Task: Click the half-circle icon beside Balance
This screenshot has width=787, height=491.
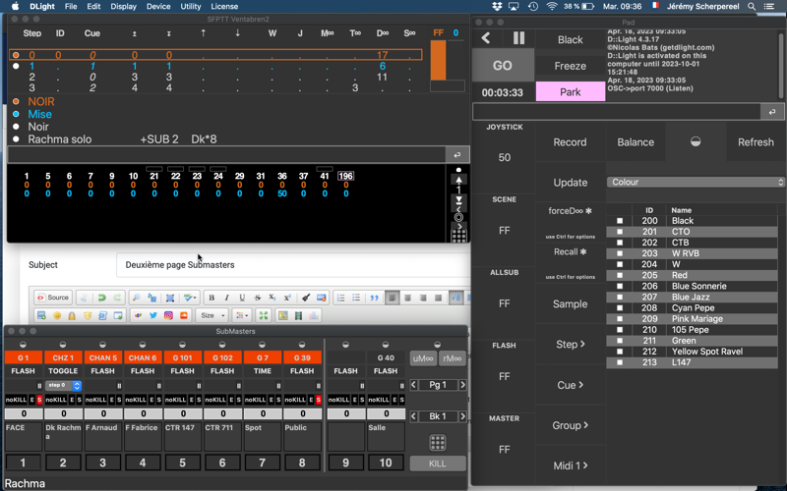Action: point(696,142)
